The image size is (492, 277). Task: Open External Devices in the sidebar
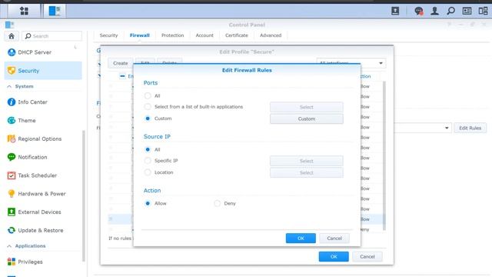[x=43, y=212]
